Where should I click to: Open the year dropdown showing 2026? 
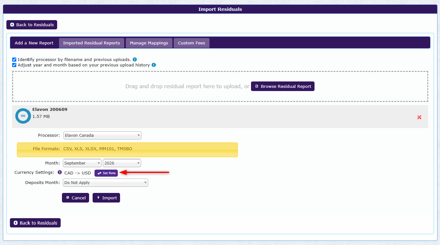[122, 163]
